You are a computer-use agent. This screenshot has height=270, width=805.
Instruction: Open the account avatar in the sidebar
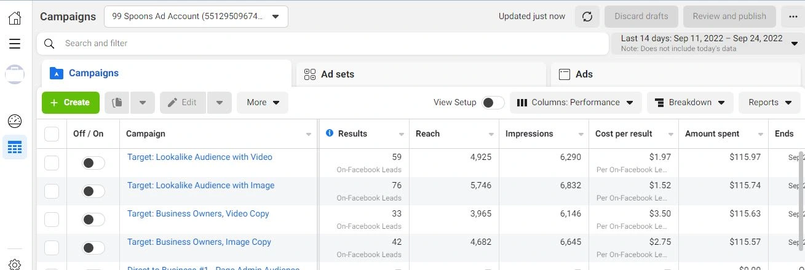pos(15,74)
